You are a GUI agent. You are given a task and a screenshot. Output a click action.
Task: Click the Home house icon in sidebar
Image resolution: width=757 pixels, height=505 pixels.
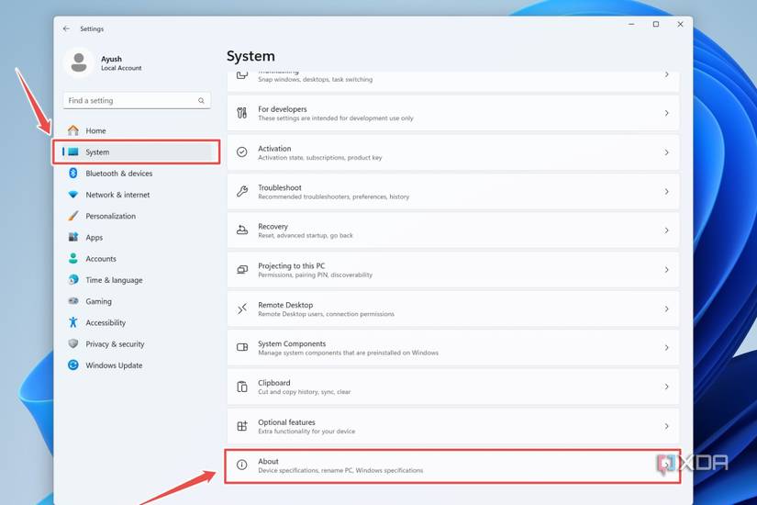[x=73, y=130]
